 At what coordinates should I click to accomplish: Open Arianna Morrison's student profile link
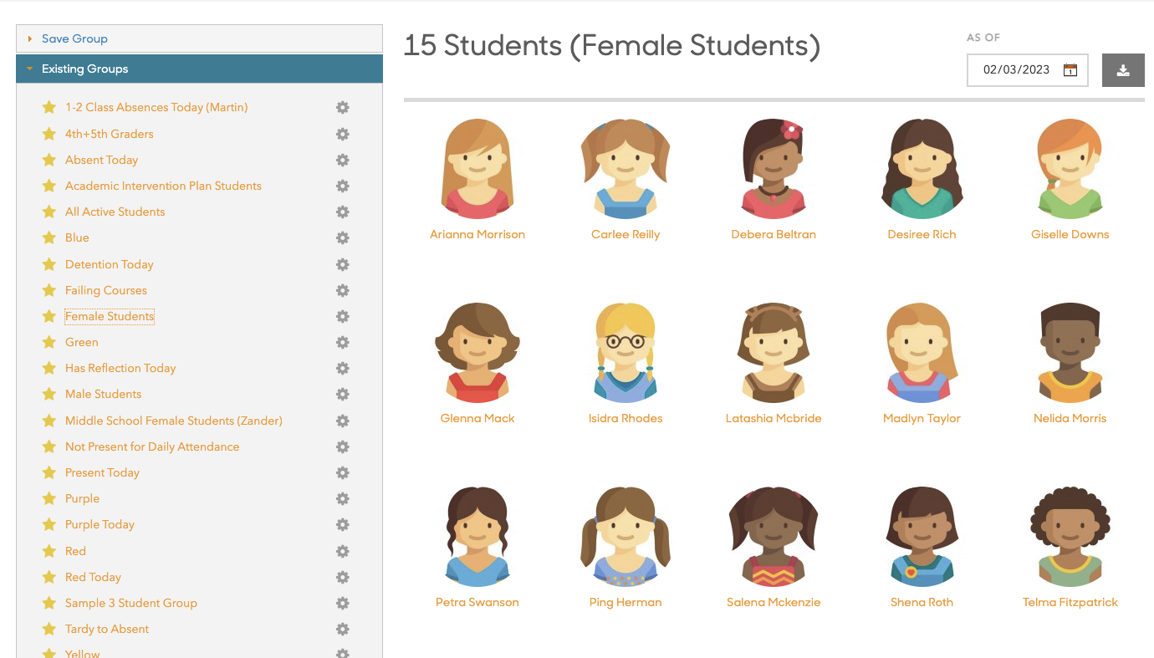coord(477,235)
